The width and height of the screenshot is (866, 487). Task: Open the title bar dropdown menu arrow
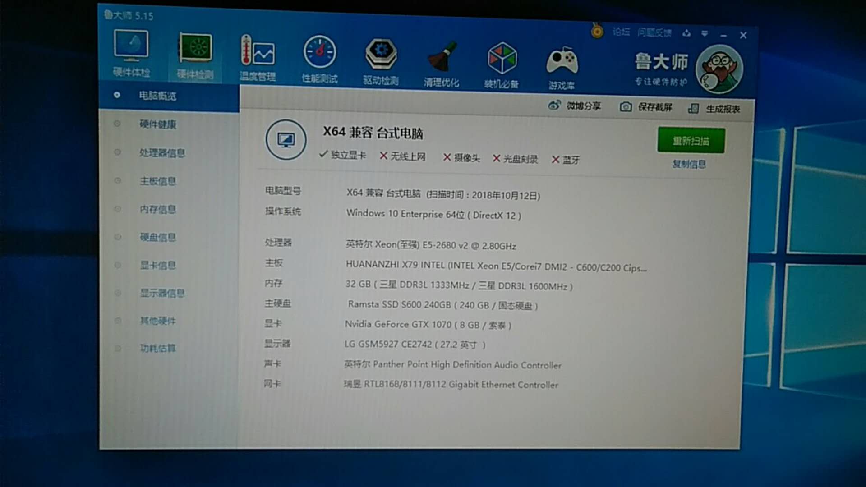click(x=705, y=34)
